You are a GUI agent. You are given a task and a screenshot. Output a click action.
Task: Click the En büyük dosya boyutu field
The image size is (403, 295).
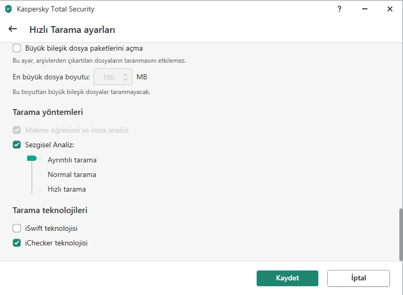(113, 77)
